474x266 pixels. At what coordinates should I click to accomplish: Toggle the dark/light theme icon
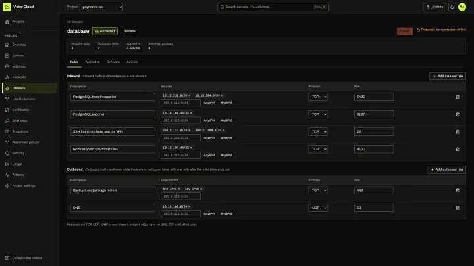tap(452, 7)
